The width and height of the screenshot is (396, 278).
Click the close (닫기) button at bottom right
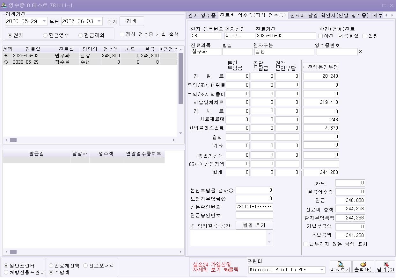[385, 267]
